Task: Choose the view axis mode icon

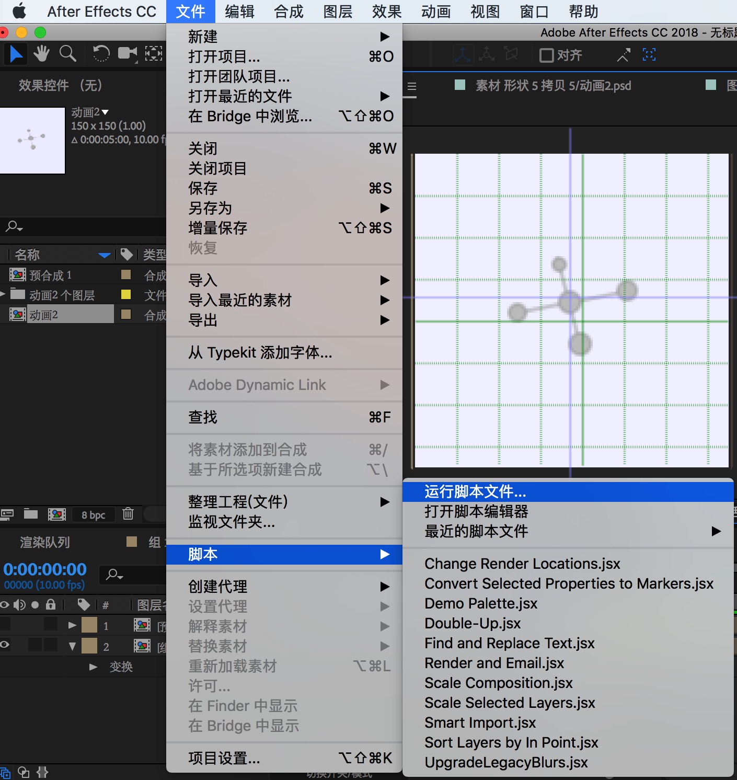Action: (x=511, y=54)
